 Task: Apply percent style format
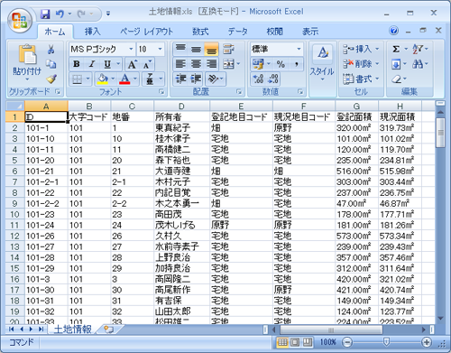tap(281, 64)
